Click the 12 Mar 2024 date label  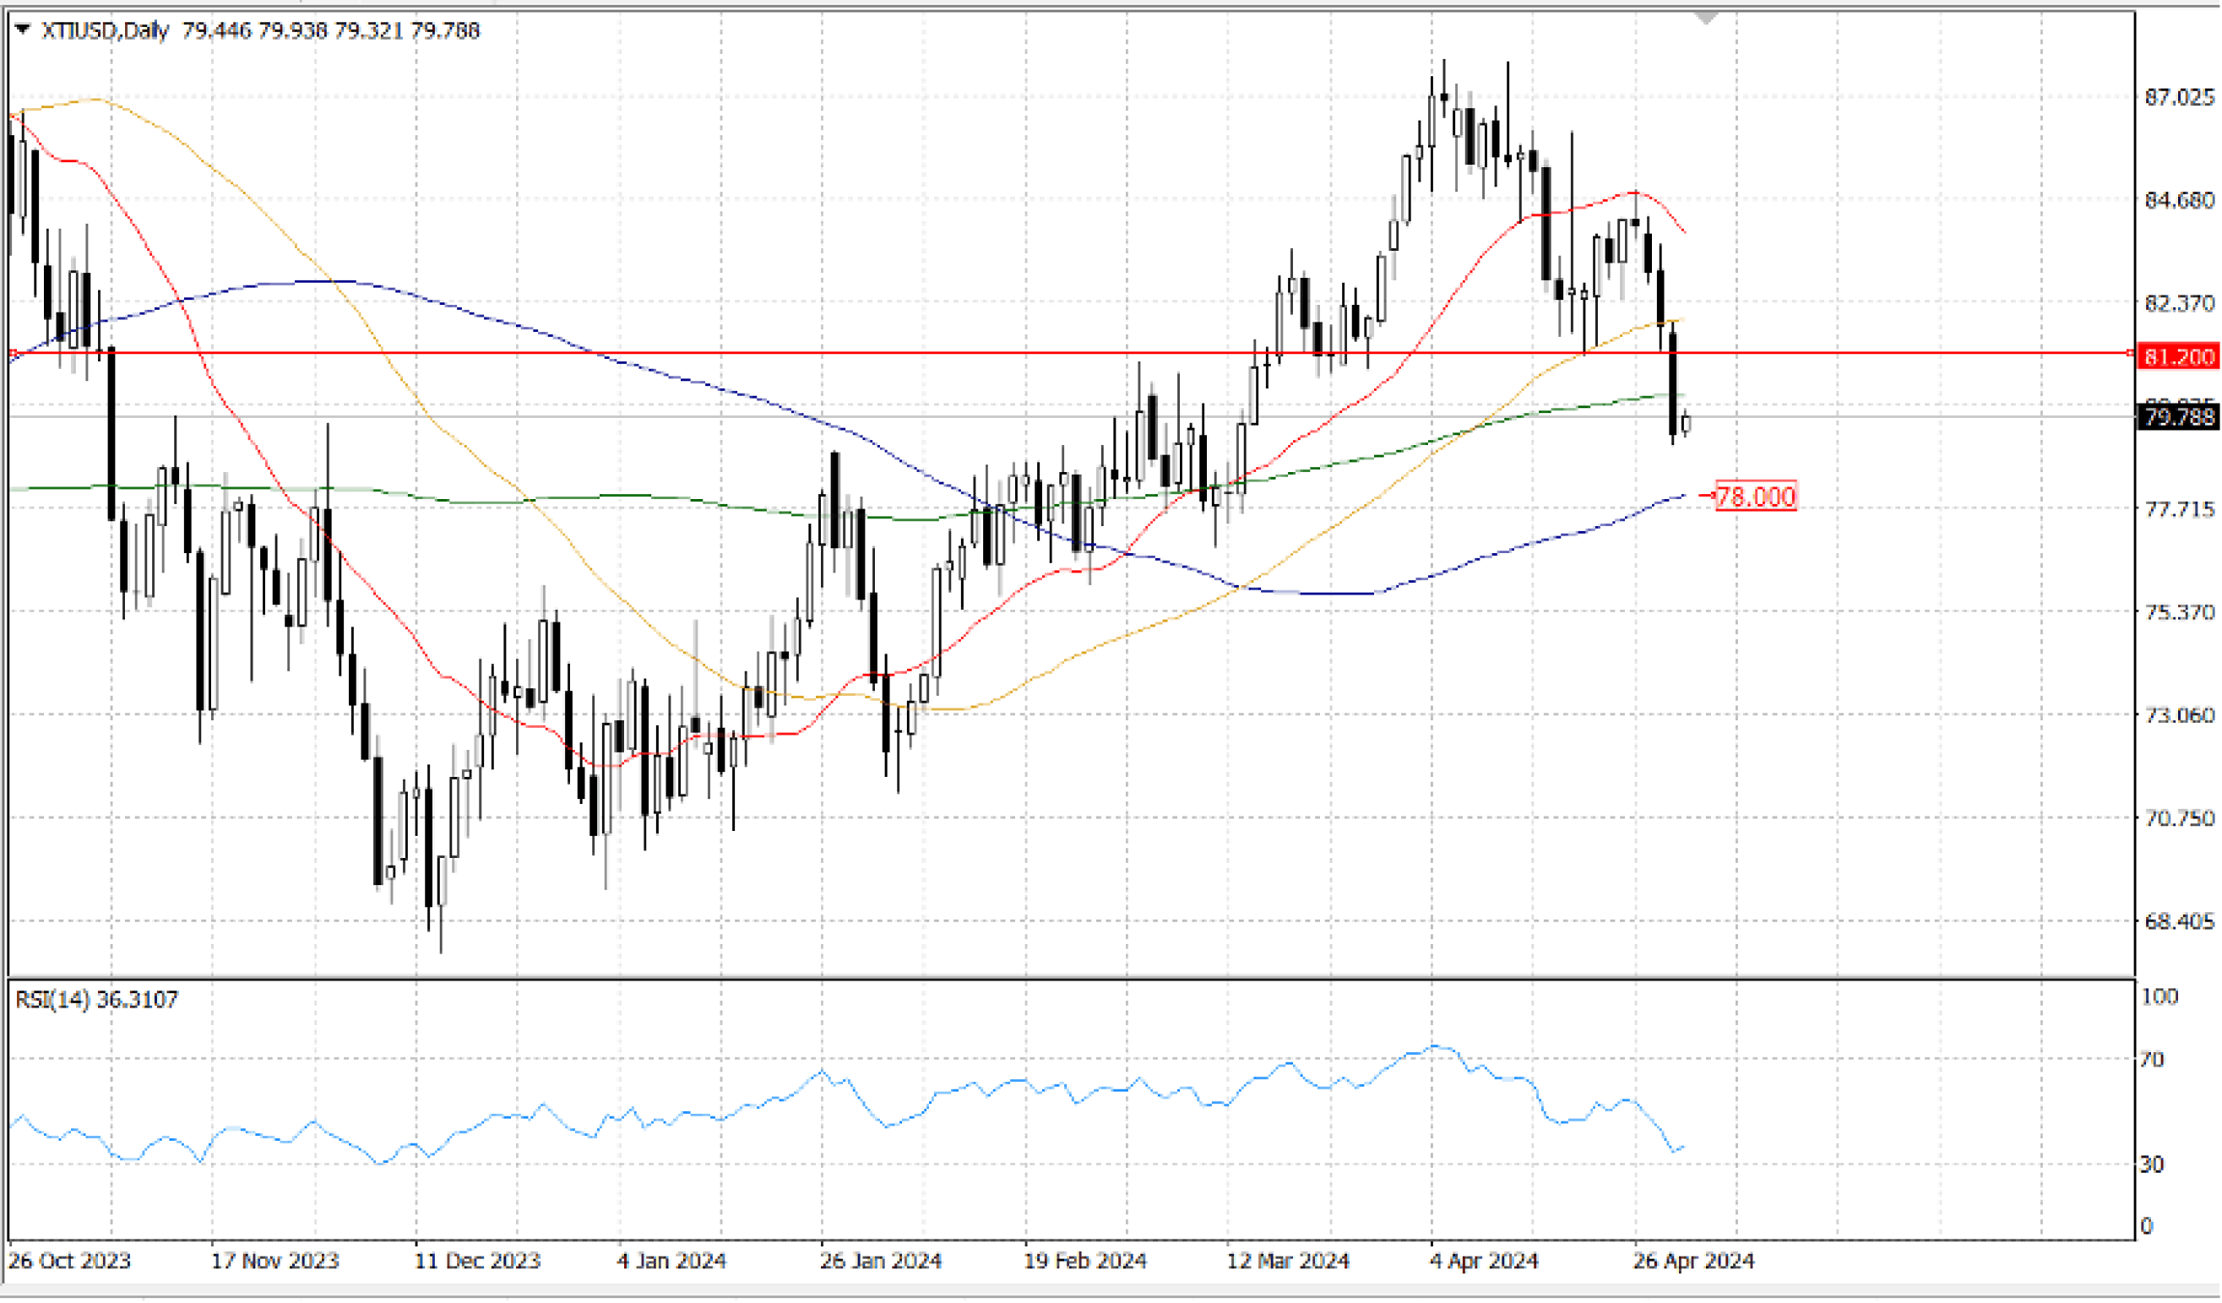click(x=1287, y=1261)
